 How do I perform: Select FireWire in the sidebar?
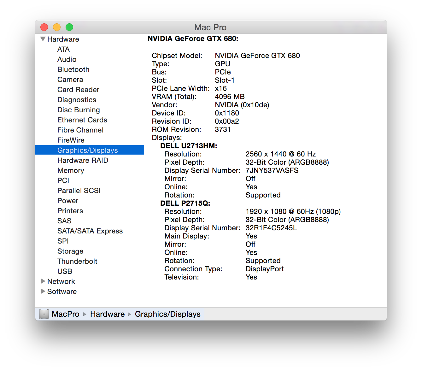point(71,140)
